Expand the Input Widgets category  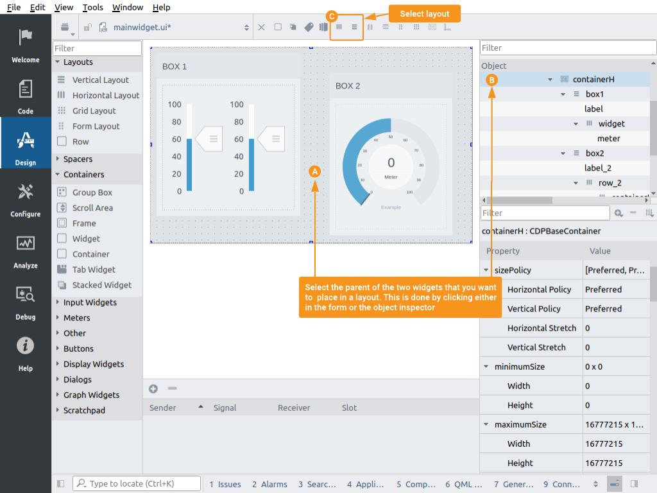[90, 302]
